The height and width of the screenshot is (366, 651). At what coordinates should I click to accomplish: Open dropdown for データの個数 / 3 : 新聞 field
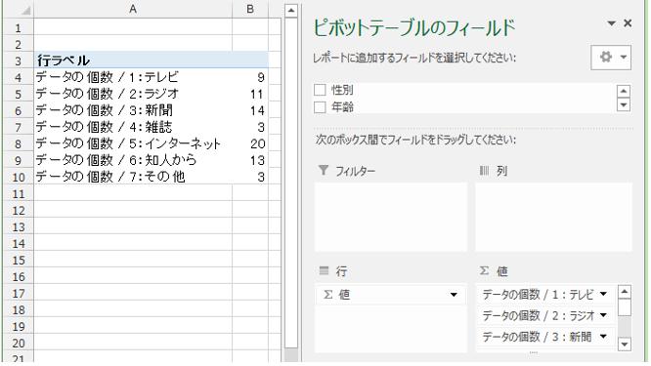tap(603, 336)
